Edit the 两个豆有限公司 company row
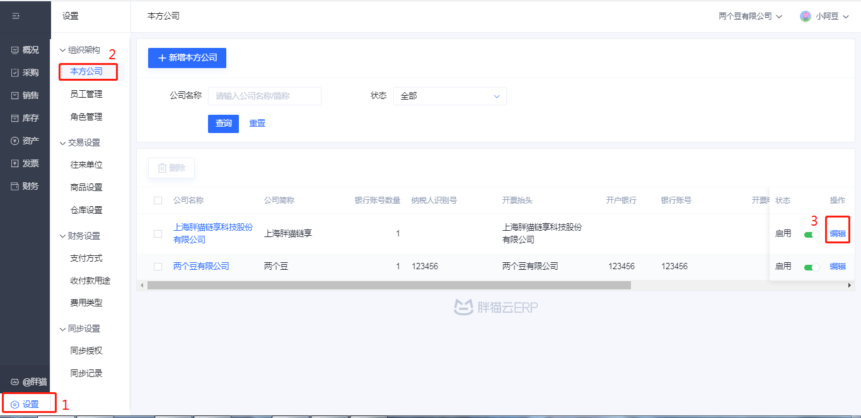The height and width of the screenshot is (418, 861). click(x=837, y=266)
